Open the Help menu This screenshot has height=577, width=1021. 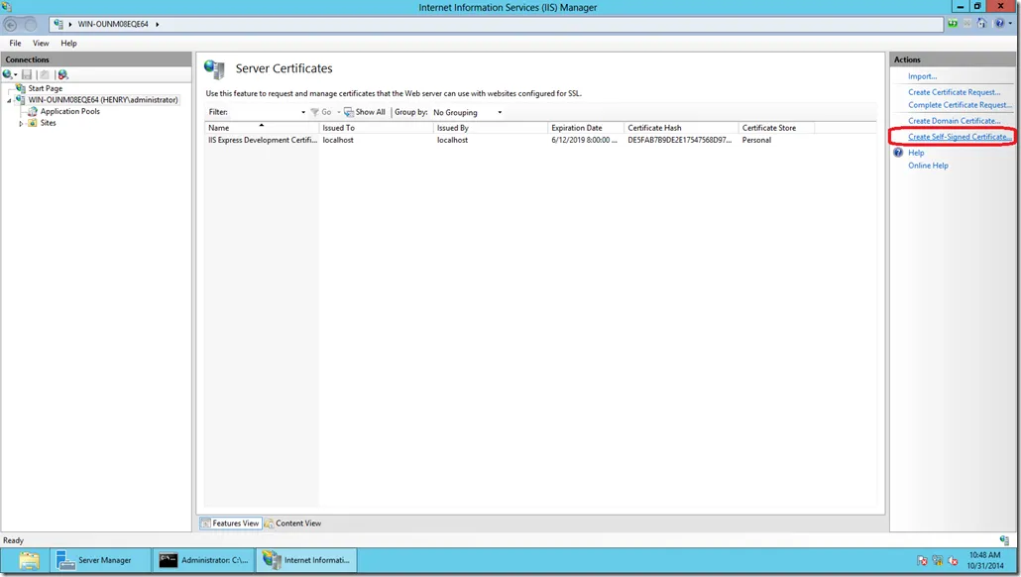pos(68,43)
